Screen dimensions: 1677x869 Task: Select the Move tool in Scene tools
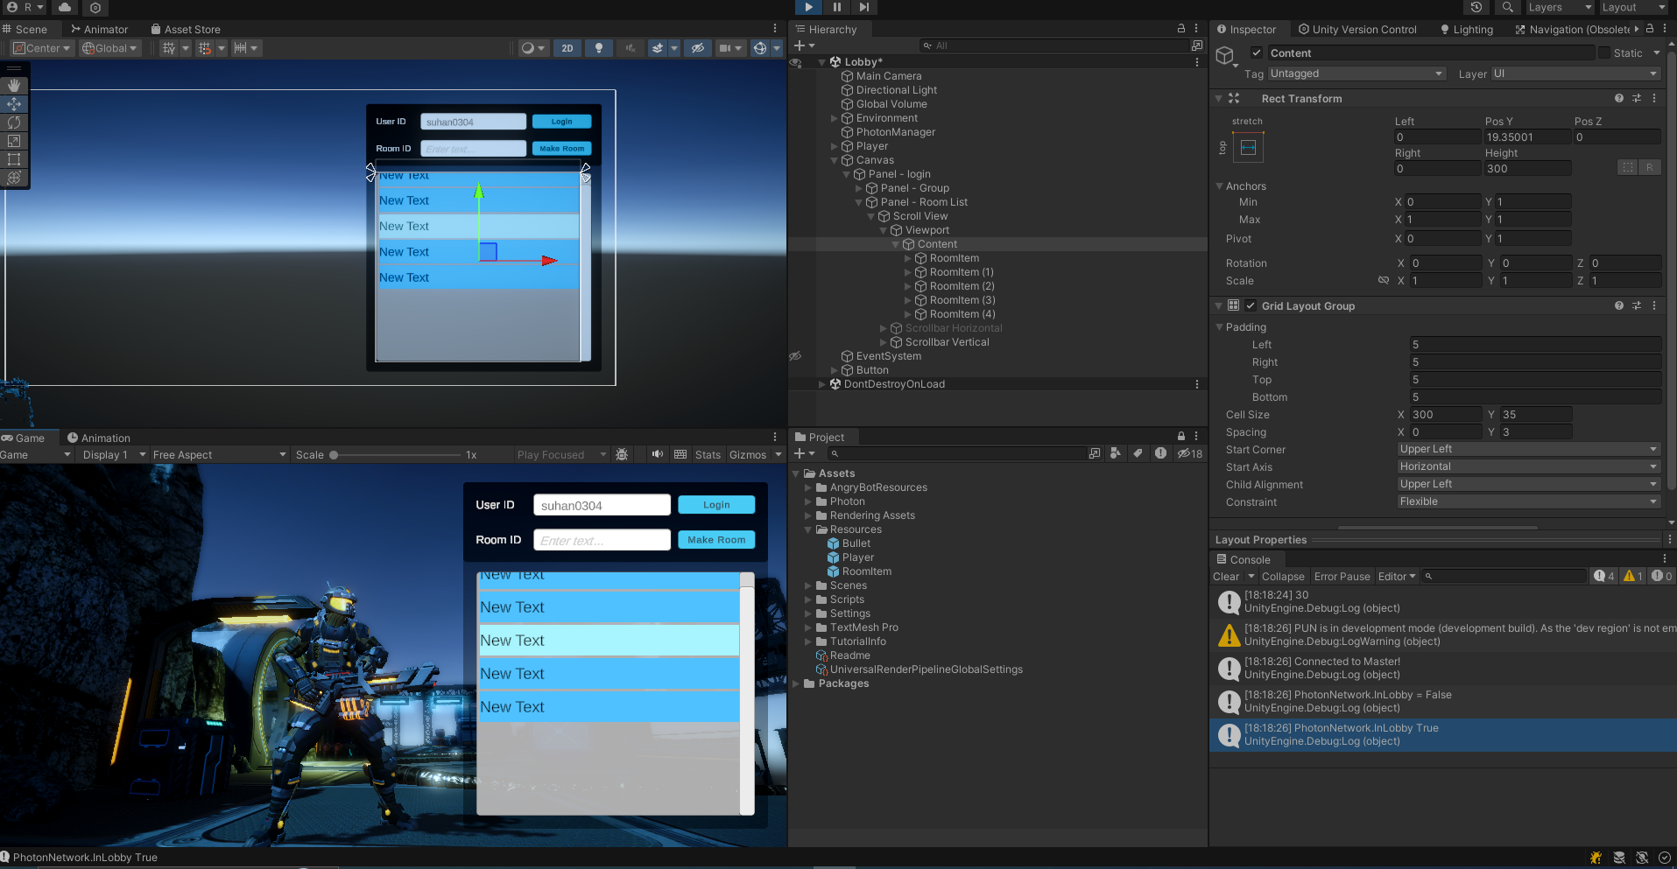tap(14, 104)
